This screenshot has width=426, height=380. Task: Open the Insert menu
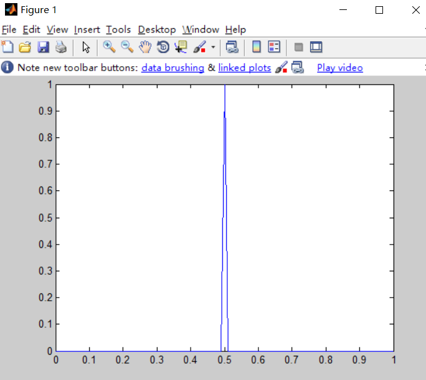point(87,29)
